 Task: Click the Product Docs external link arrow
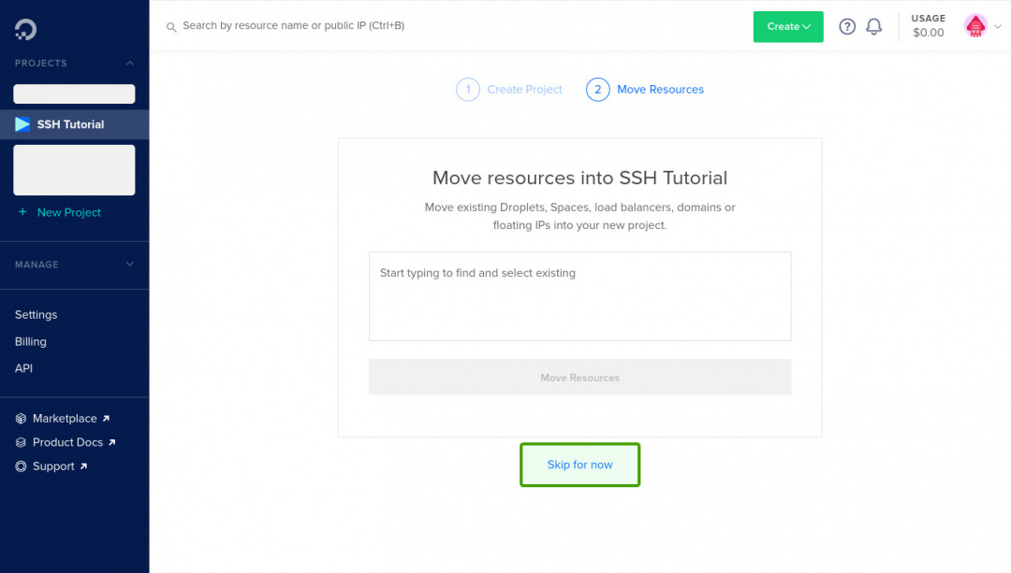112,442
